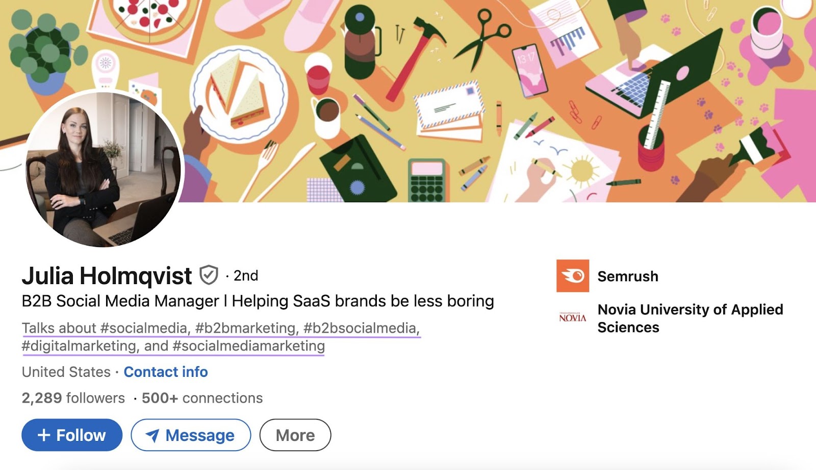
Task: Open the Semrush company page
Action: point(628,277)
